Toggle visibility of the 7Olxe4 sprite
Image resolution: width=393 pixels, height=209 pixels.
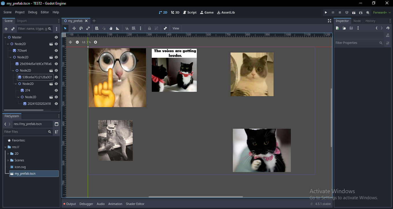(x=56, y=51)
